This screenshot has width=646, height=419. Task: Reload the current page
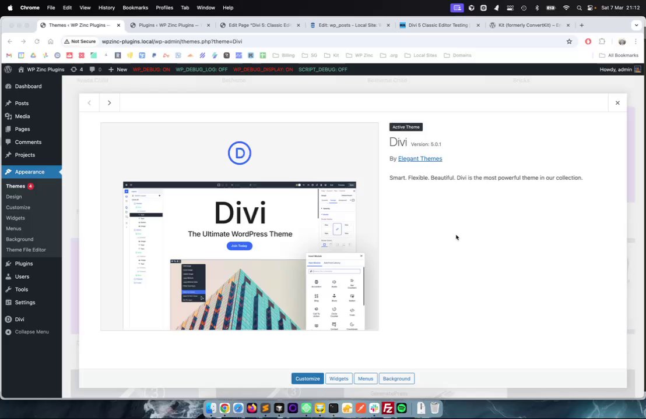click(37, 41)
